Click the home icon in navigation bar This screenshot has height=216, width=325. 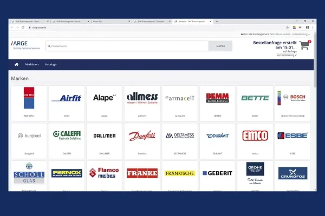pyautogui.click(x=16, y=65)
